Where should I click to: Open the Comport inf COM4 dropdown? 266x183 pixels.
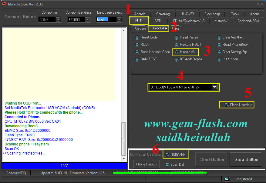click(x=58, y=20)
